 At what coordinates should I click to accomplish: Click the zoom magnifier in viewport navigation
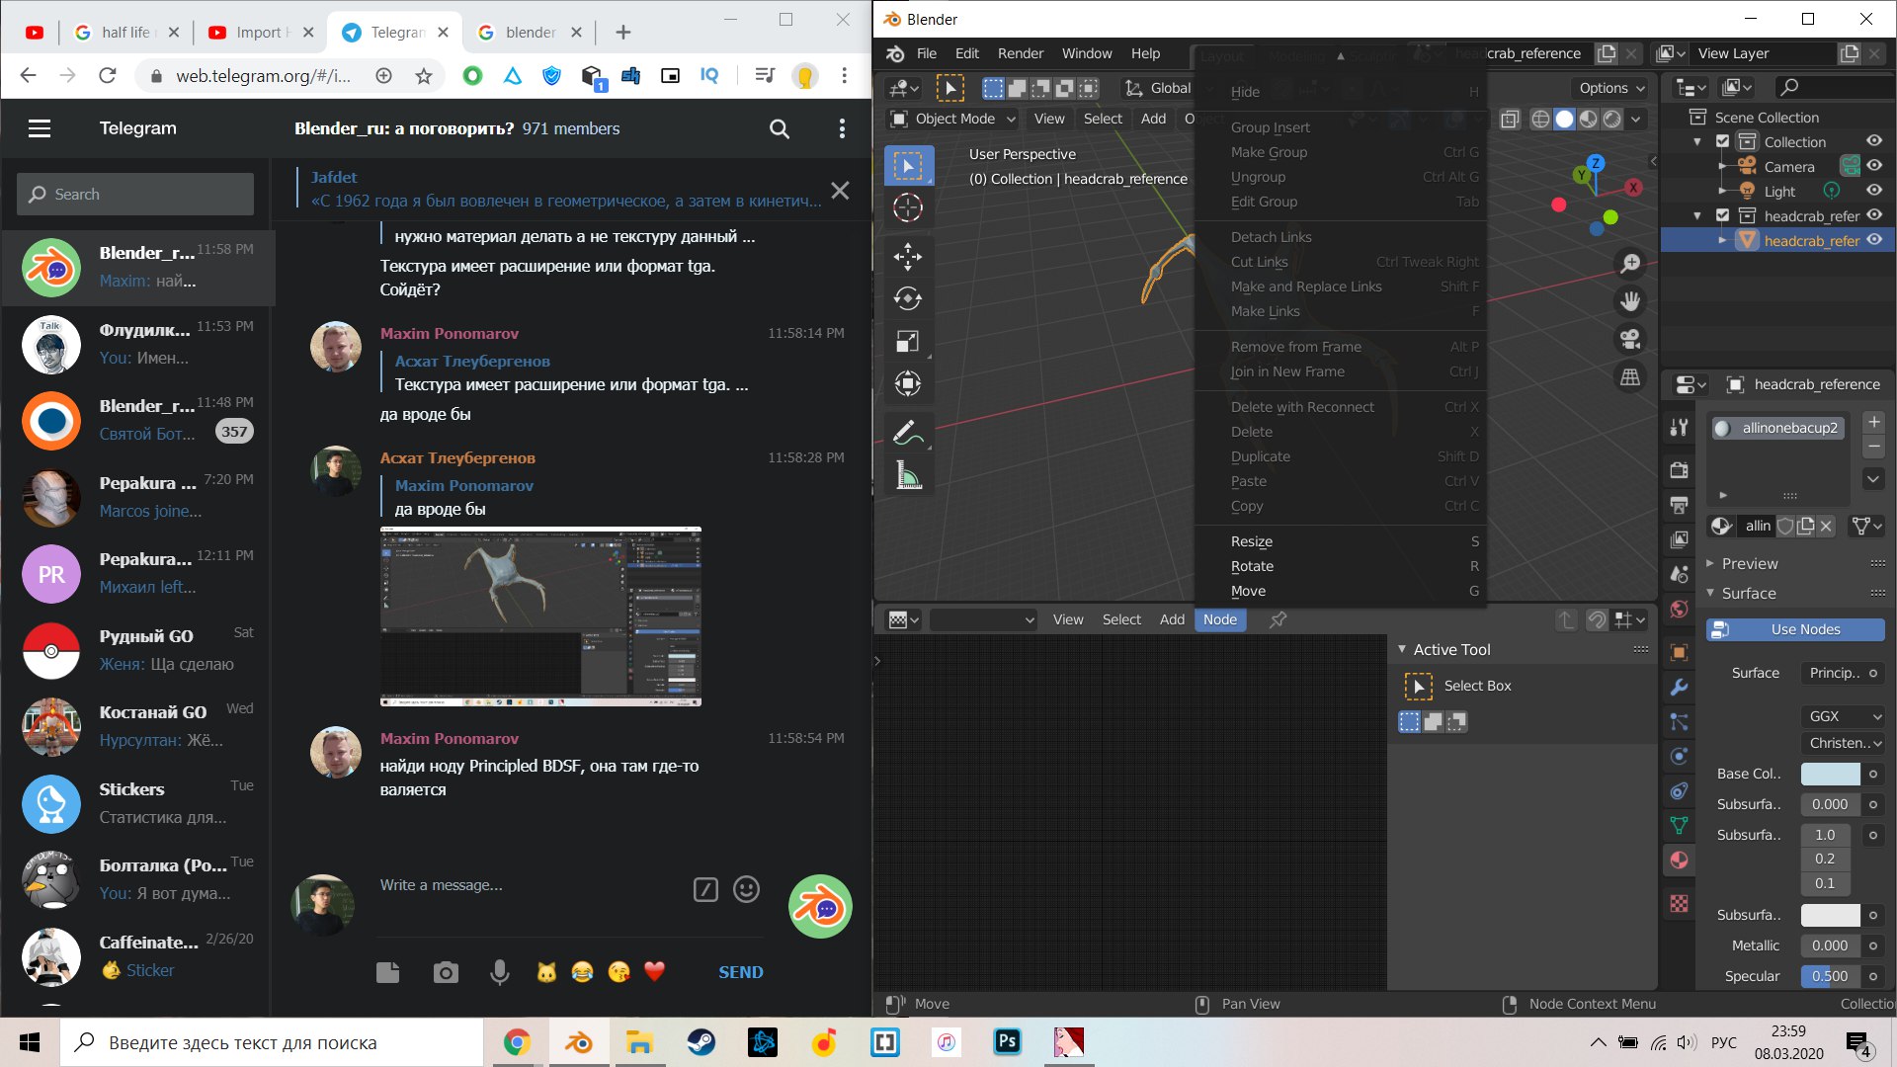coord(1630,263)
